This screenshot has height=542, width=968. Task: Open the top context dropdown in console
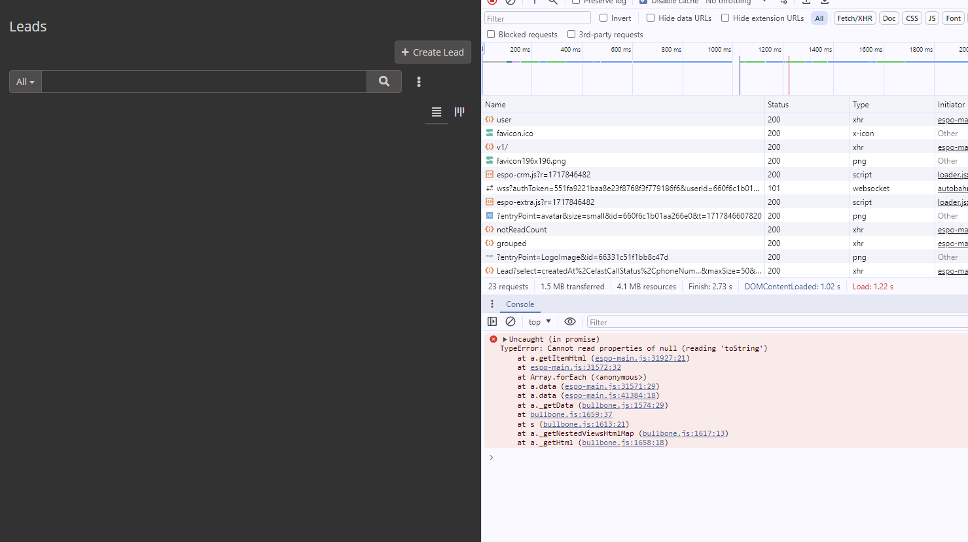[540, 321]
